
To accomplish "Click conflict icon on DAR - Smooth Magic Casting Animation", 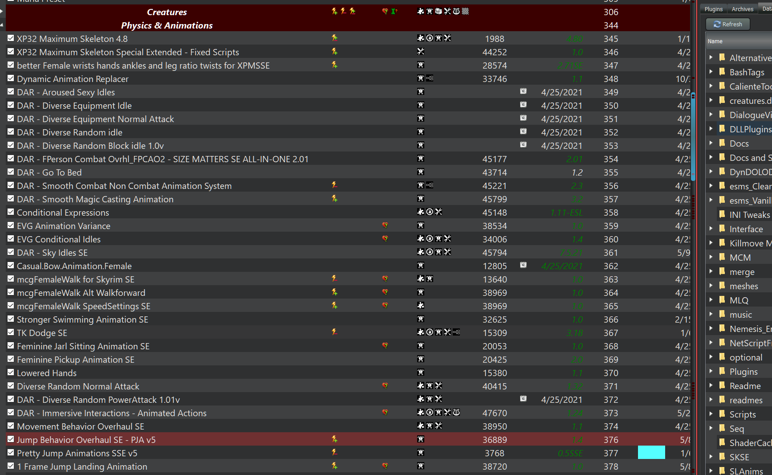I will 334,199.
